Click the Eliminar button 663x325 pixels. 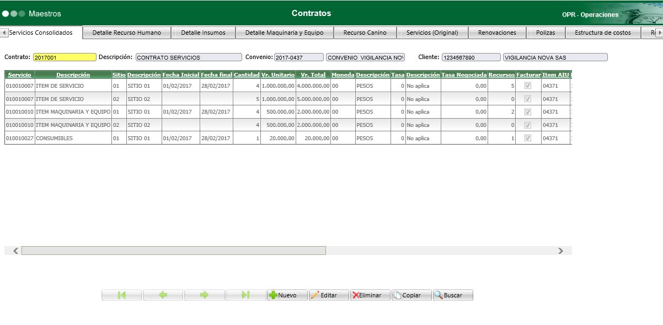[x=370, y=295]
